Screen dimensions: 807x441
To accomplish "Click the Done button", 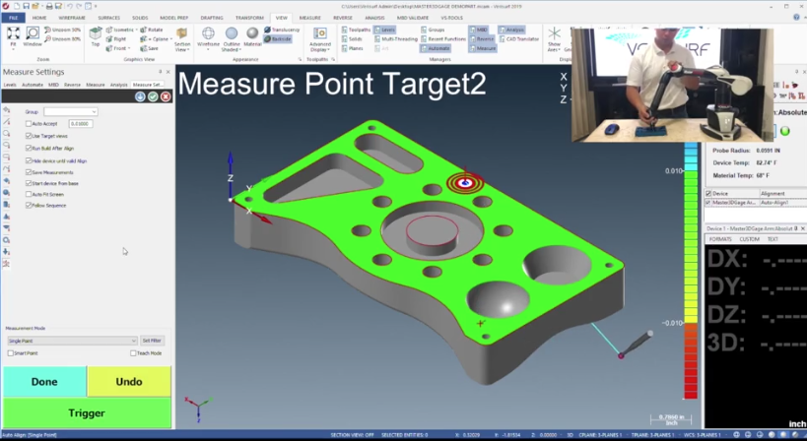I will pyautogui.click(x=44, y=381).
